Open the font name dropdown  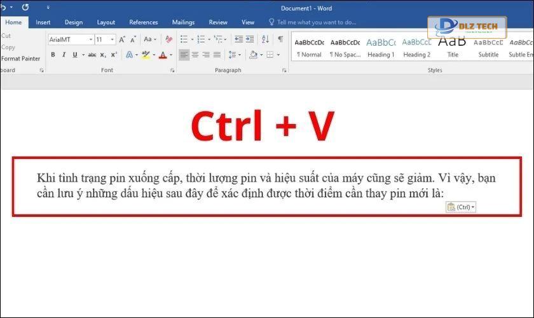coord(91,39)
